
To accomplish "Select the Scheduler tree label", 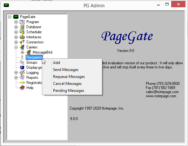I will point(34,32).
